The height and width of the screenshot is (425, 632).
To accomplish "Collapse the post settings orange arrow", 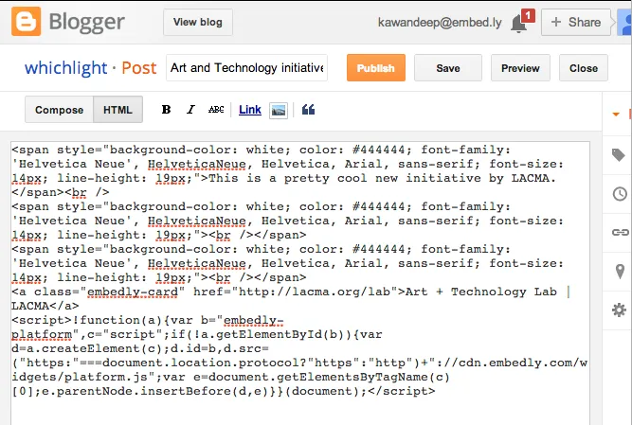I will [x=616, y=115].
